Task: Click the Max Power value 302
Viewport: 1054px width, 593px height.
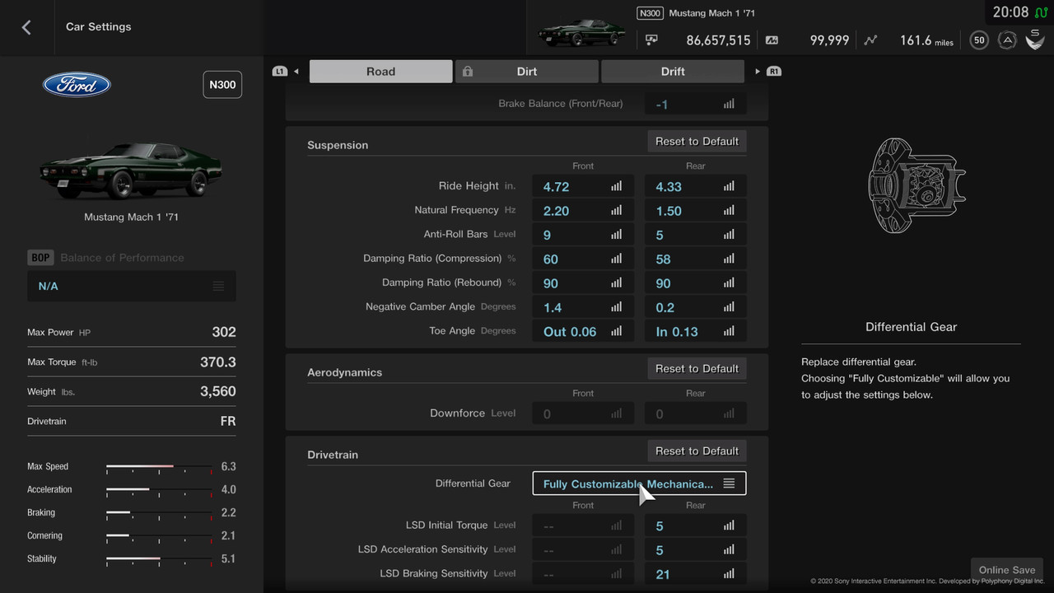Action: (x=224, y=333)
